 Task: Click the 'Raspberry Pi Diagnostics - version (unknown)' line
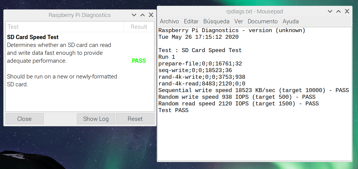point(232,30)
